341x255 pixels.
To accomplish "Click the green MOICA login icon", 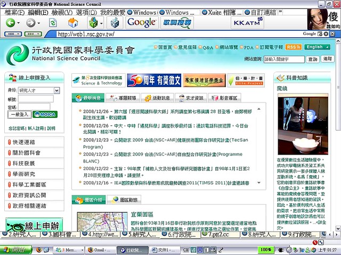I will pyautogui.click(x=44, y=114).
